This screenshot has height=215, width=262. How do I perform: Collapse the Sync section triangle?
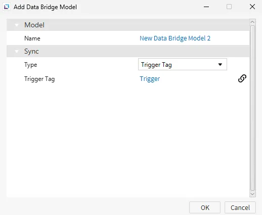click(17, 51)
